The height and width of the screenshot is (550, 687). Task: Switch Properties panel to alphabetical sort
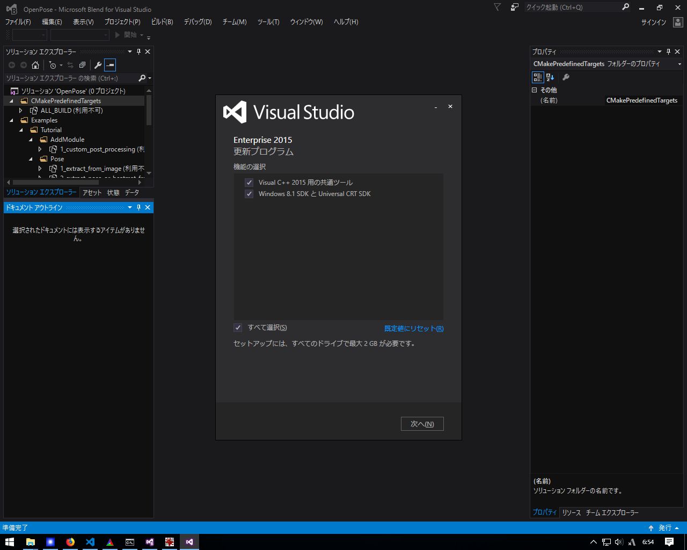[x=550, y=77]
